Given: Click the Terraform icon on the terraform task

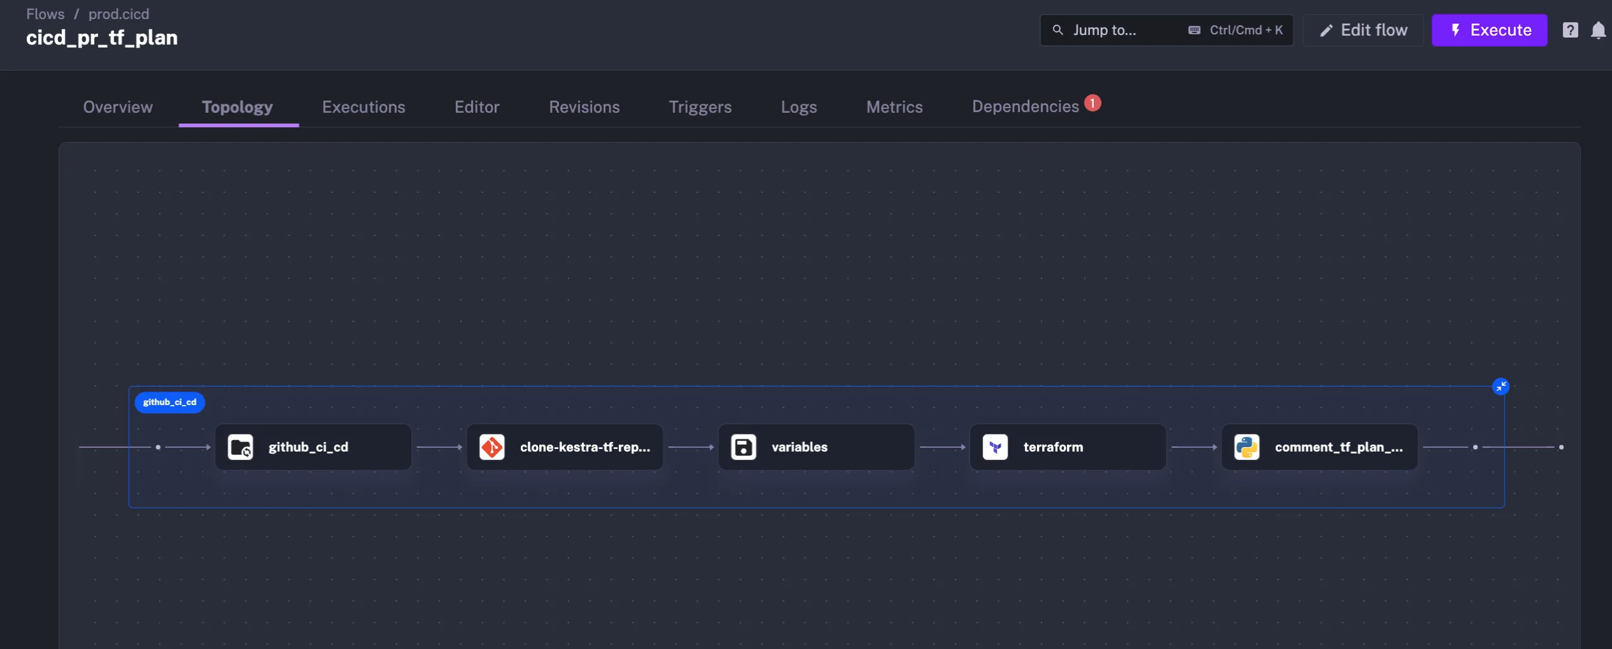Looking at the screenshot, I should point(996,447).
